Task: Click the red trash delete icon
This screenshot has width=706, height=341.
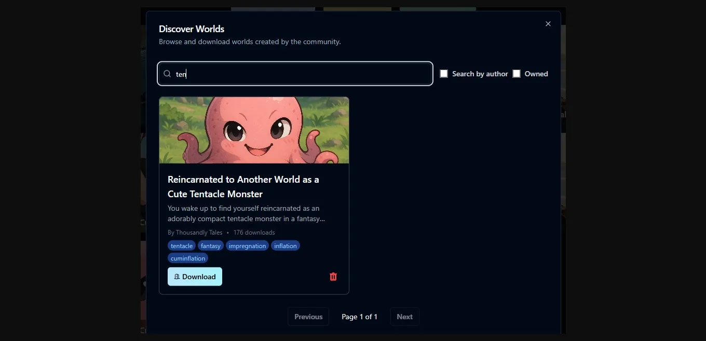Action: [x=333, y=277]
